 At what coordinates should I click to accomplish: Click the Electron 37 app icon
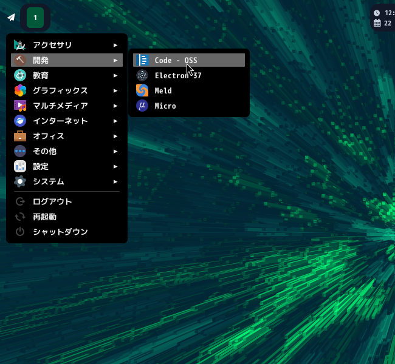click(x=142, y=75)
